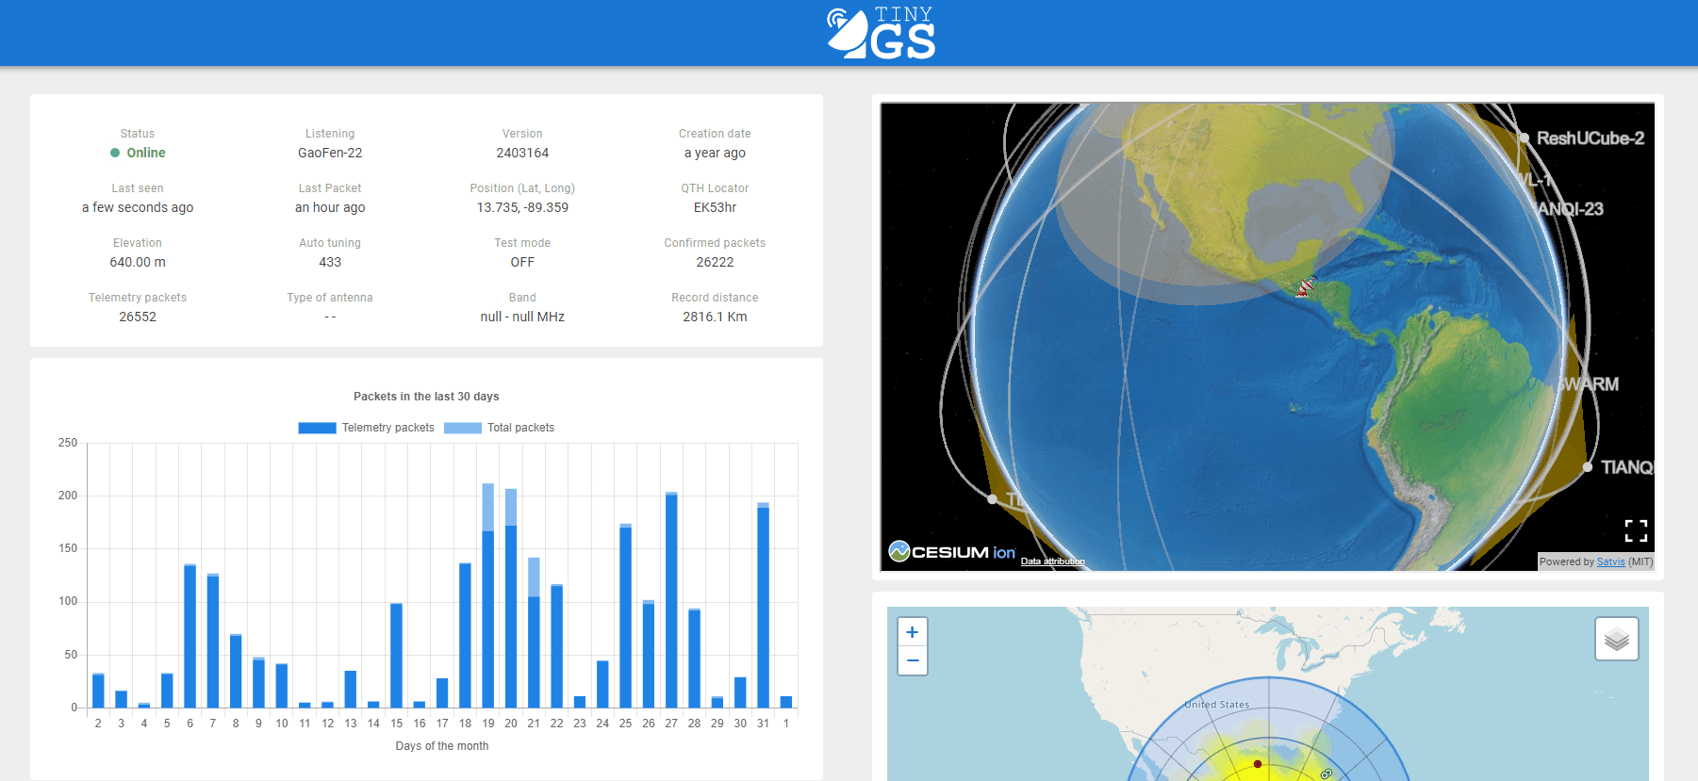The image size is (1698, 781).
Task: Select the ReshUCube-2 satellite label
Action: 1591,138
